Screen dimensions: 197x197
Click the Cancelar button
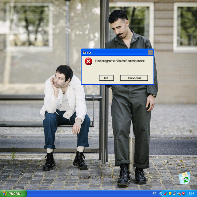(x=134, y=78)
